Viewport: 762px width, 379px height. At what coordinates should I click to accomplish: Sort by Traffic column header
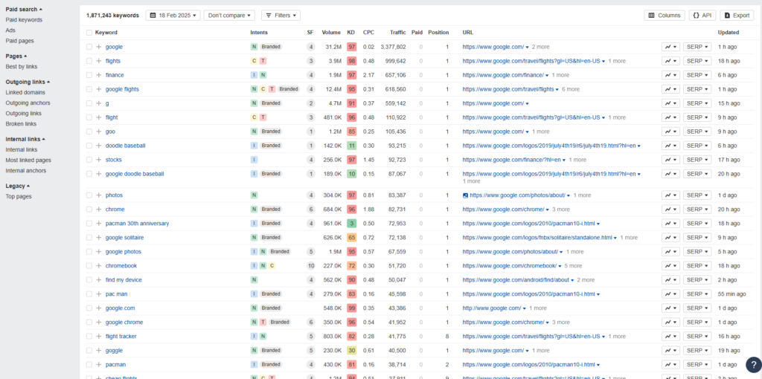[397, 33]
